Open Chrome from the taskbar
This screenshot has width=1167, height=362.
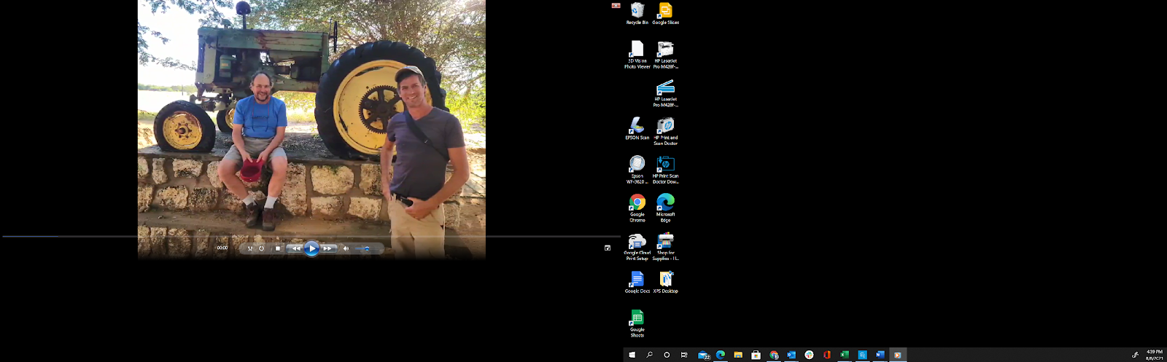click(x=774, y=355)
